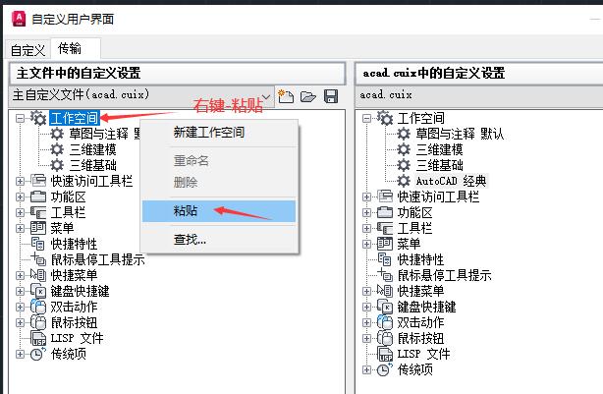Click the left 键盘快捷键 icon
603x394 pixels.
click(38, 291)
